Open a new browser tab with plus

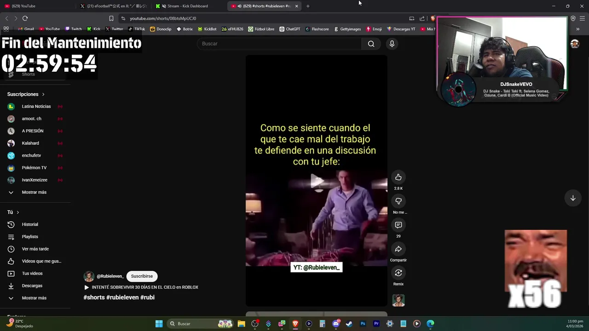pos(308,6)
